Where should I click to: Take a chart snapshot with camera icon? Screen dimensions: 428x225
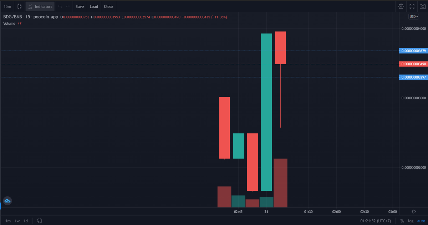(422, 6)
